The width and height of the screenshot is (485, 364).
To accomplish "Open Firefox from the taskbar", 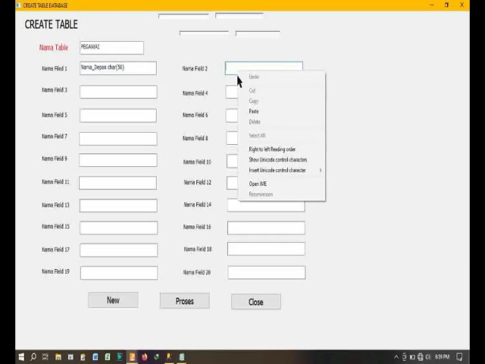I will tap(145, 357).
